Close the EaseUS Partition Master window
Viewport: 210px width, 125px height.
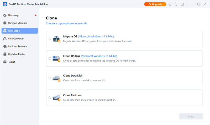[x=205, y=4]
